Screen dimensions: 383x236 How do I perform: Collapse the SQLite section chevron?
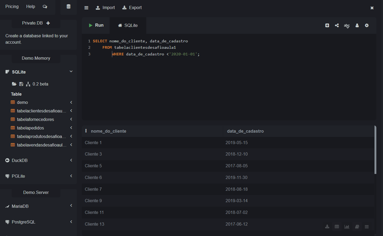(71, 71)
